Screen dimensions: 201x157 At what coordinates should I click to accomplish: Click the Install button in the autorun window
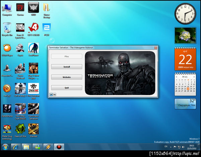click(67, 67)
